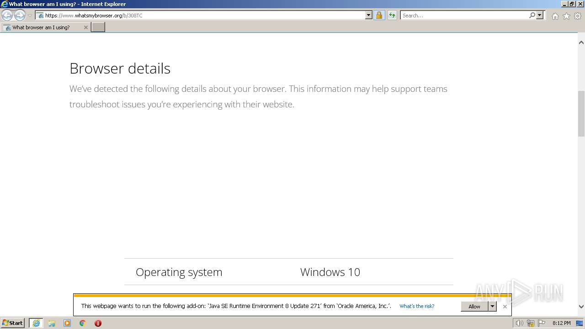Open Favorites star icon
The height and width of the screenshot is (329, 585).
566,16
